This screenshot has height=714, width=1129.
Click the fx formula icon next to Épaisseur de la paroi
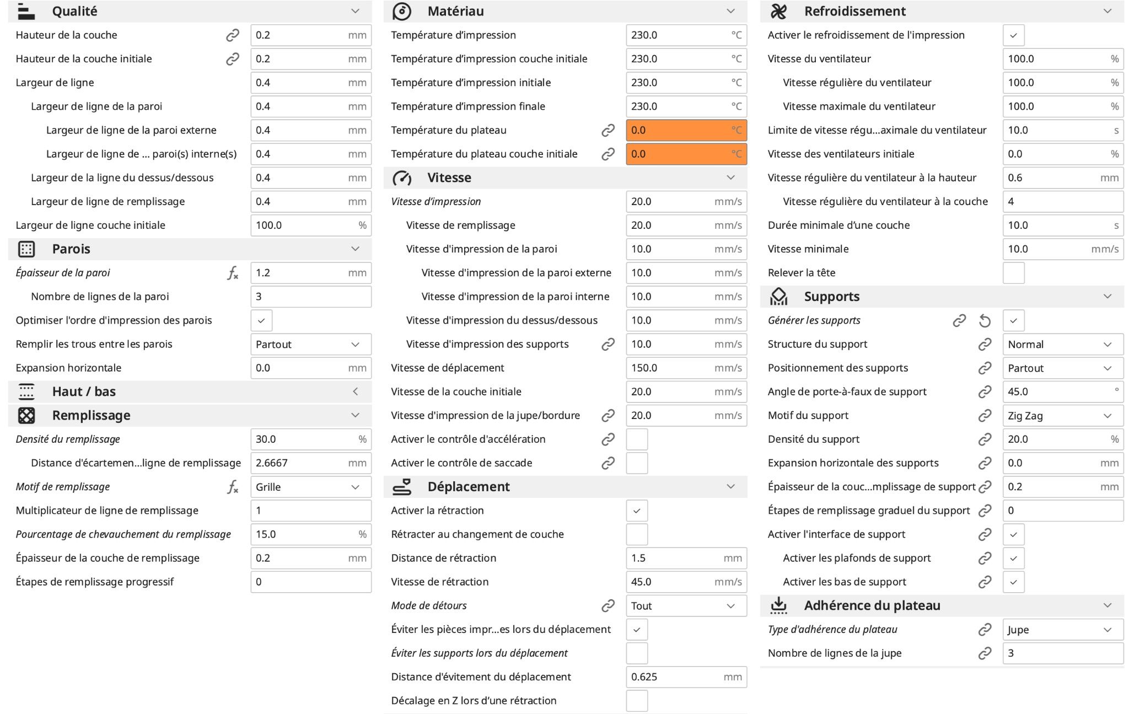(x=233, y=273)
